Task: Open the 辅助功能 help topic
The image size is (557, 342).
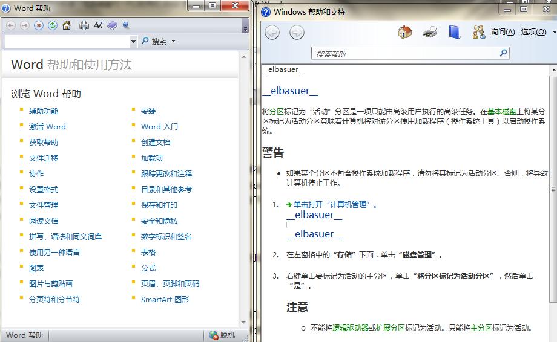Action: tap(44, 111)
